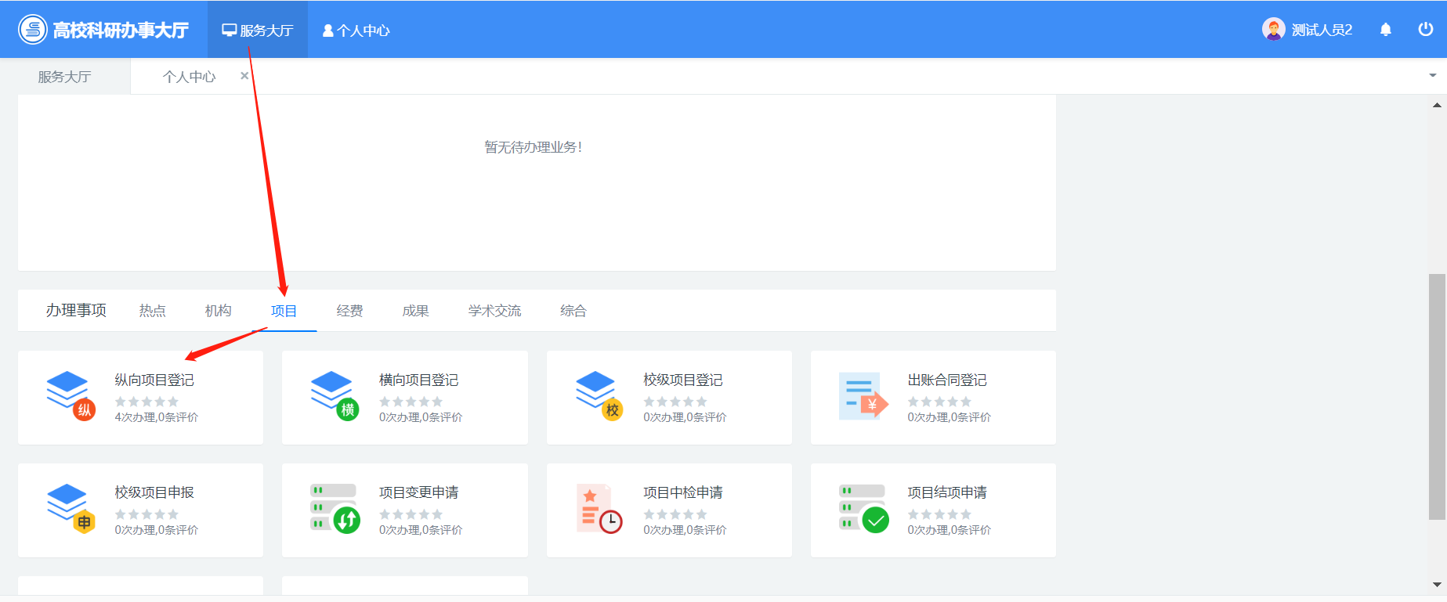Screen dimensions: 1447x602
Task: Click the 校级项目登记 layers icon
Action: pyautogui.click(x=599, y=395)
